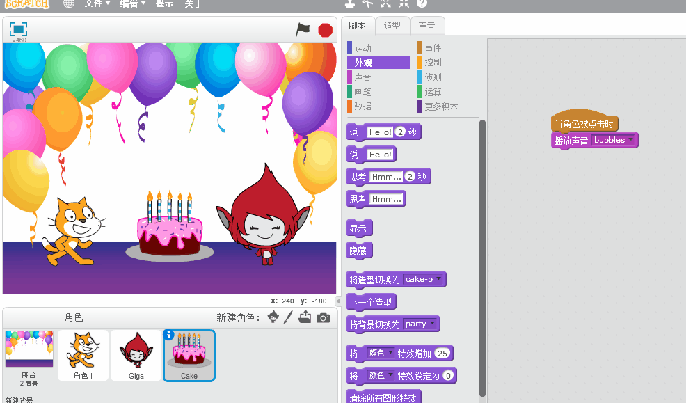Paint a new sprite with brush icon
The image size is (686, 403).
[x=288, y=317]
